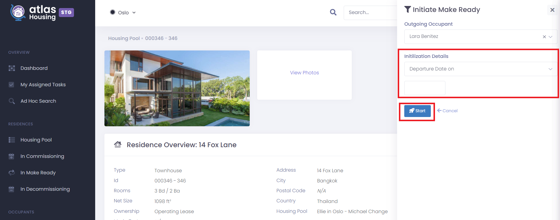560x220 pixels.
Task: Close the Initiate Make Ready panel
Action: [x=552, y=10]
